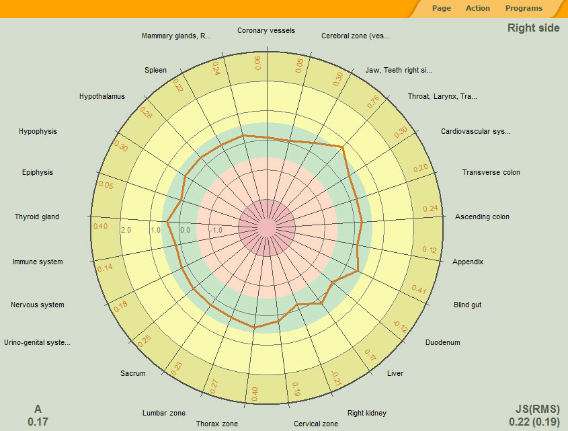
Task: Open the Action menu
Action: 477,8
